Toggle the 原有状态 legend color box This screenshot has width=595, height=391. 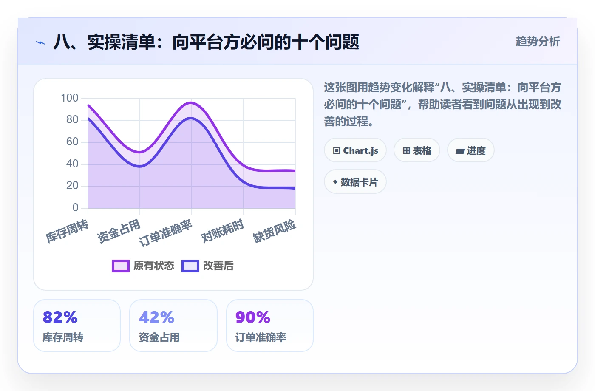[x=121, y=266]
